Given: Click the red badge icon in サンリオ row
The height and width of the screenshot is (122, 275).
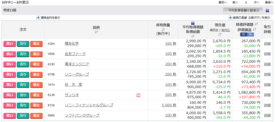Looking at the screenshot, I should (x=139, y=95).
